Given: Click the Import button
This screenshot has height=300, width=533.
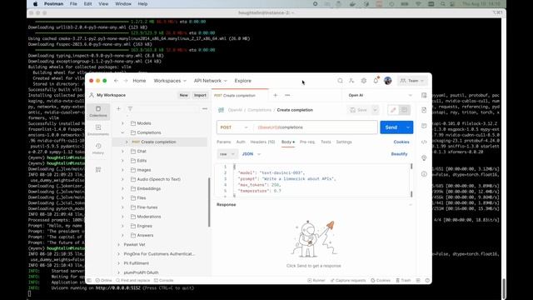Looking at the screenshot, I should (x=200, y=95).
